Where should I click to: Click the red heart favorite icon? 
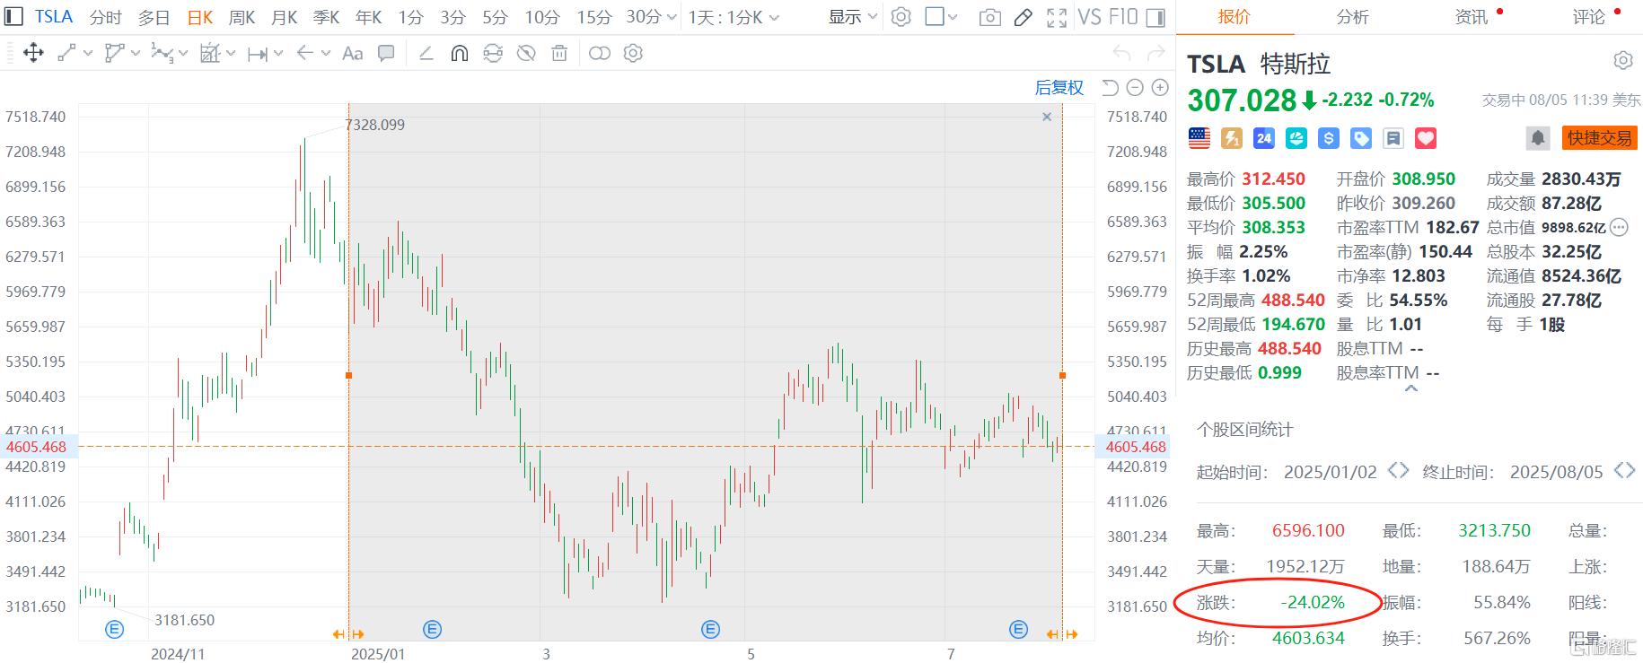tap(1426, 138)
